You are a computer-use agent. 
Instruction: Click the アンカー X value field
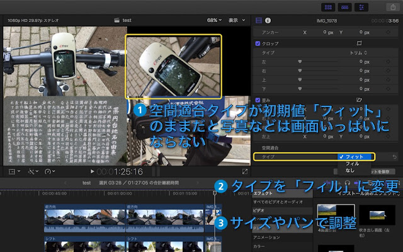[x=328, y=32]
